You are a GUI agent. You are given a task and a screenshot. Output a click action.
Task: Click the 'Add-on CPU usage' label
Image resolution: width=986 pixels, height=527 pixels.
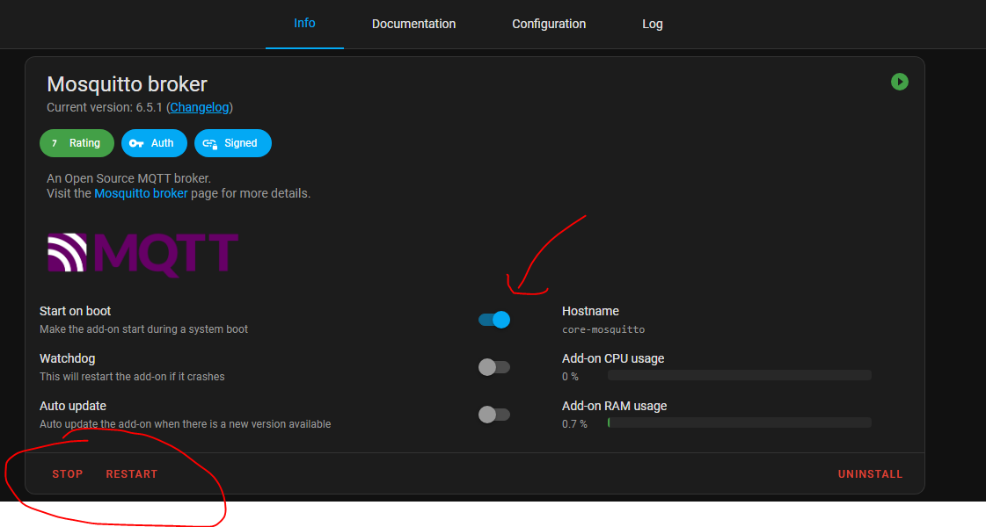(x=613, y=358)
